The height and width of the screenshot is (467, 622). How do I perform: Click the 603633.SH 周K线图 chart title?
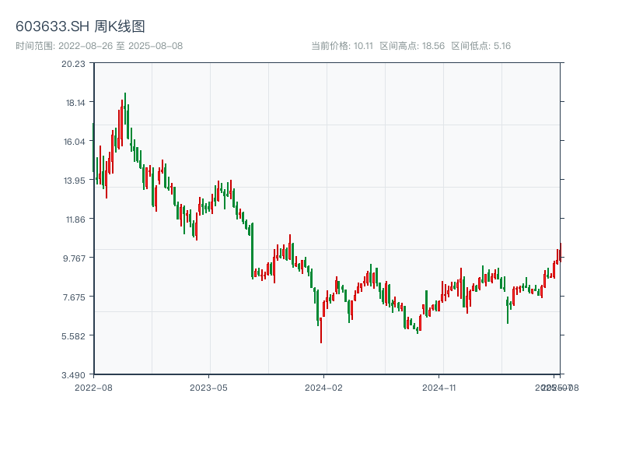click(x=80, y=27)
